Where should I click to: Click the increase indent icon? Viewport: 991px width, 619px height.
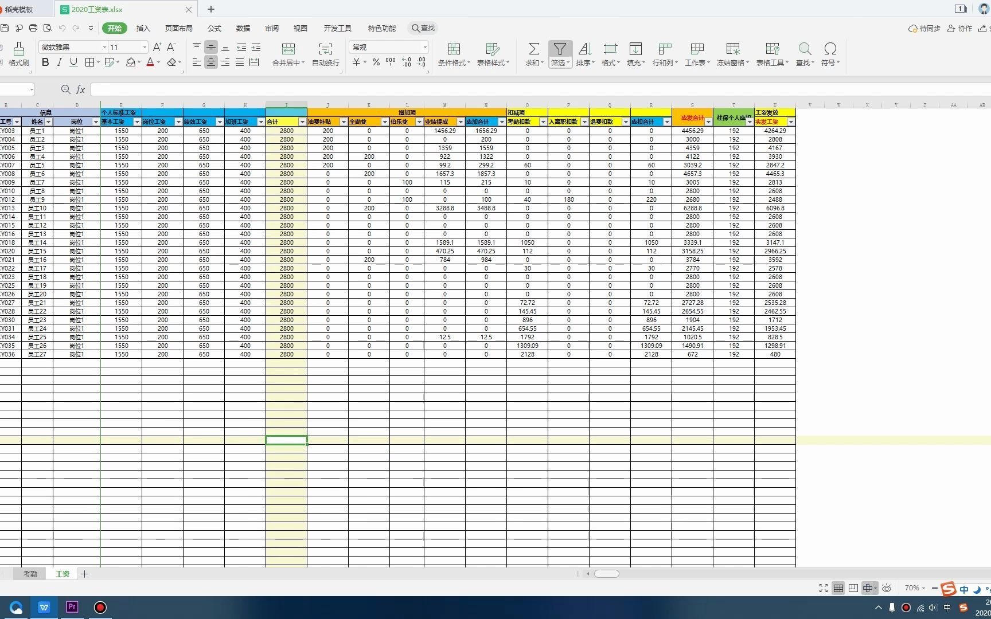click(x=256, y=47)
